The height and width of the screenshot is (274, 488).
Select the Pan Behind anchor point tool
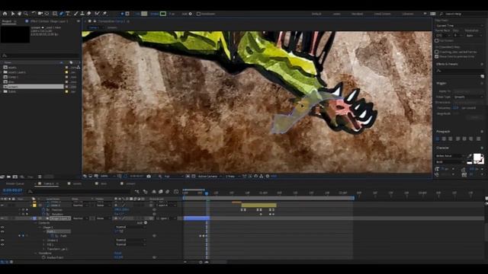pyautogui.click(x=47, y=14)
